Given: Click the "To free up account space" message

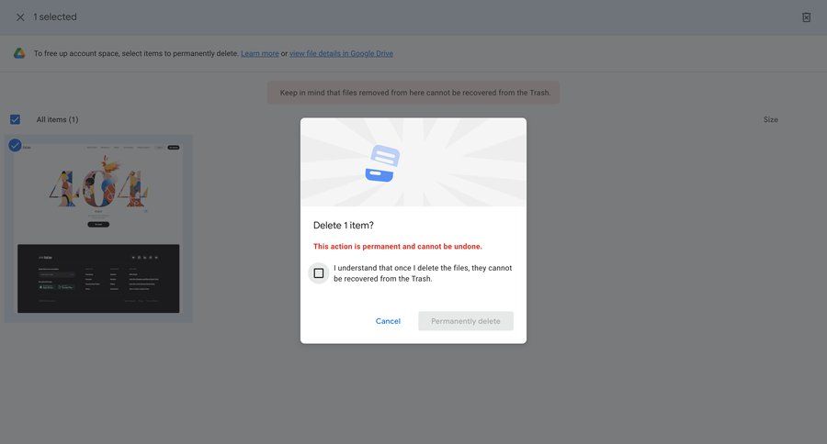Looking at the screenshot, I should [x=135, y=54].
